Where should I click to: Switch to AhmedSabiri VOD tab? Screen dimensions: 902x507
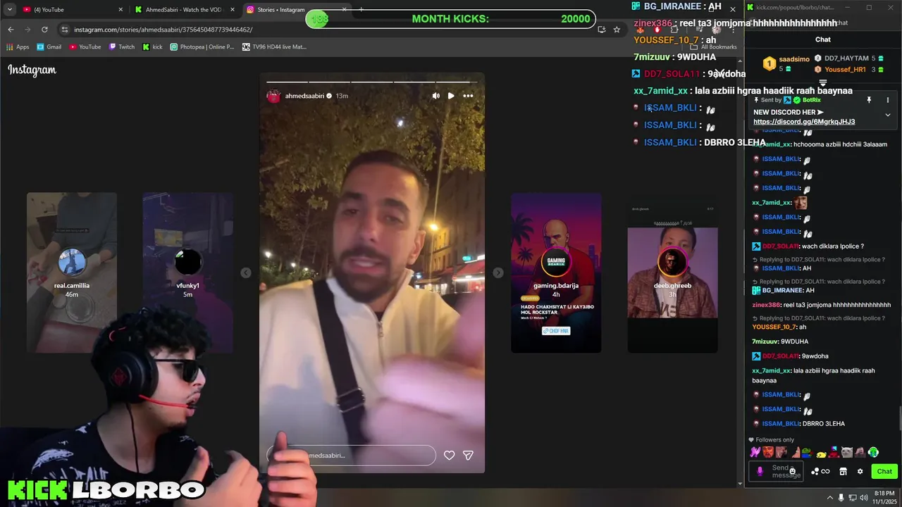pos(182,10)
